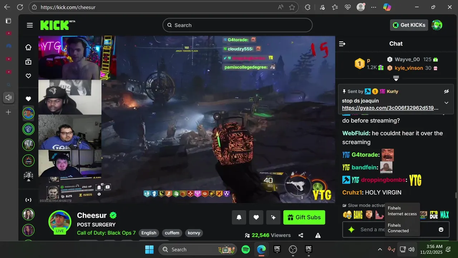This screenshot has height=258, width=458.
Task: Click Wayve_00 in gift leaderboard
Action: tap(407, 59)
